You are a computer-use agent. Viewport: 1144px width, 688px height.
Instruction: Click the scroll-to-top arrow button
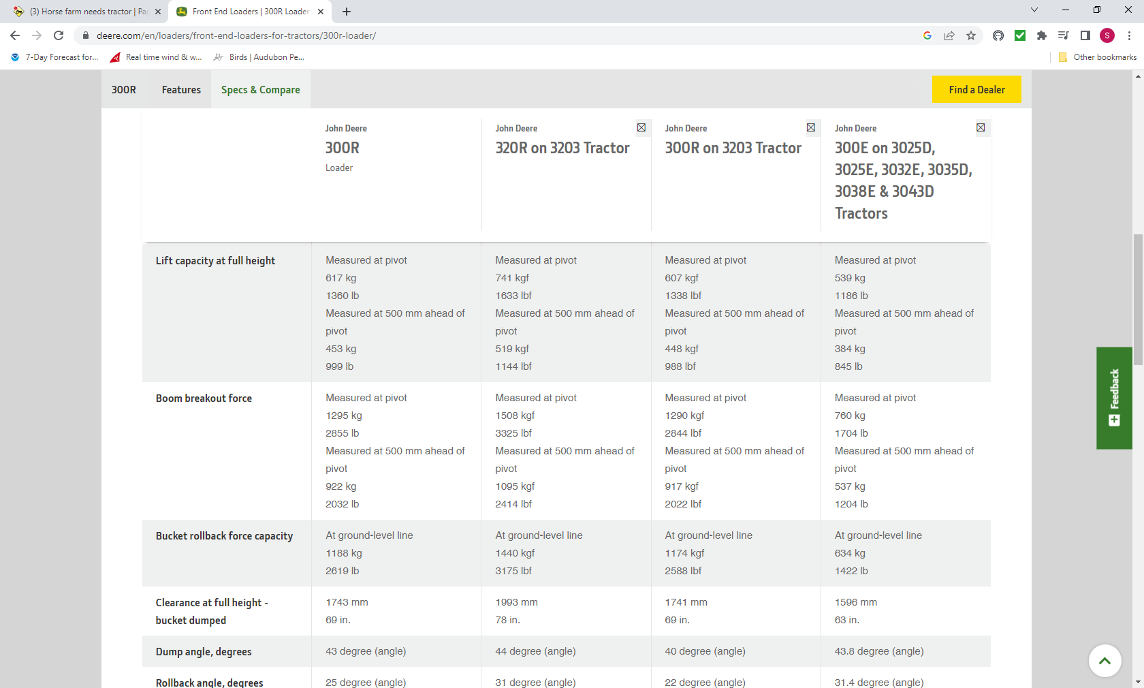[1105, 660]
